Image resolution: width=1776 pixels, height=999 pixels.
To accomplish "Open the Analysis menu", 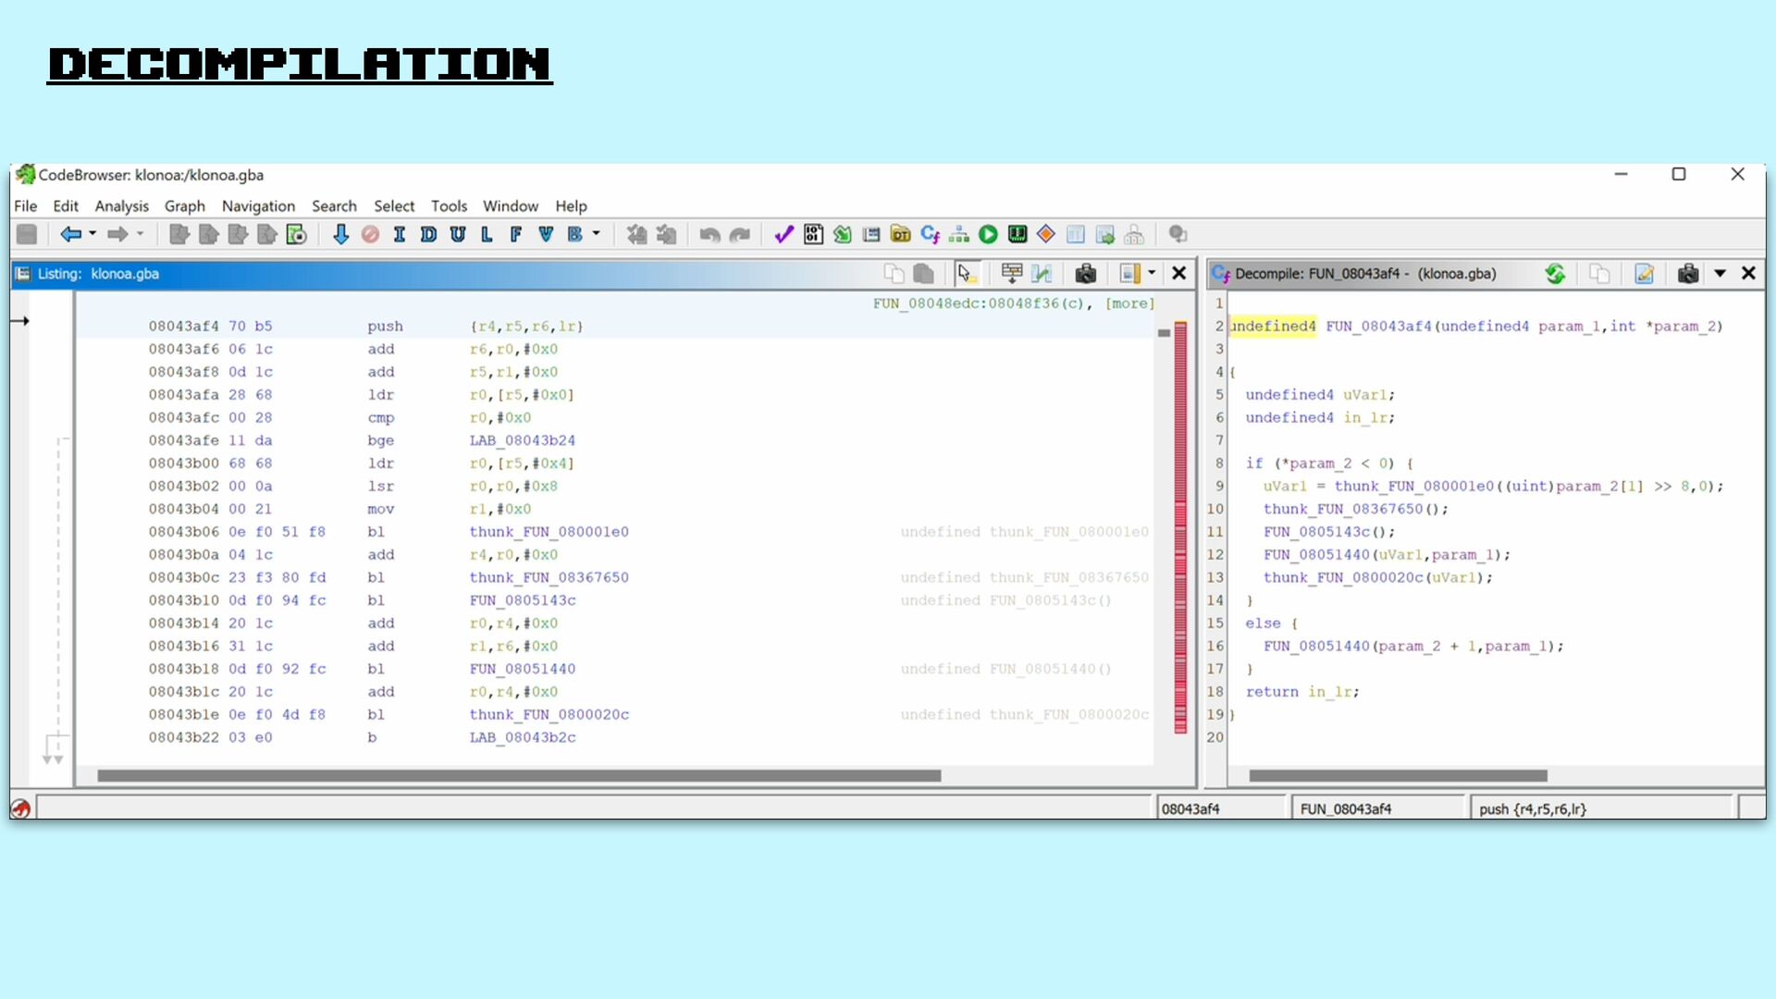I will click(121, 206).
